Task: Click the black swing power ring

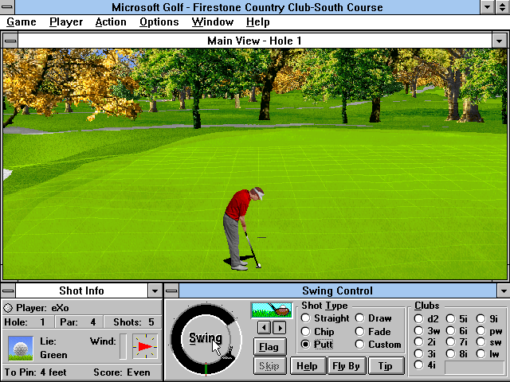Action: click(178, 339)
